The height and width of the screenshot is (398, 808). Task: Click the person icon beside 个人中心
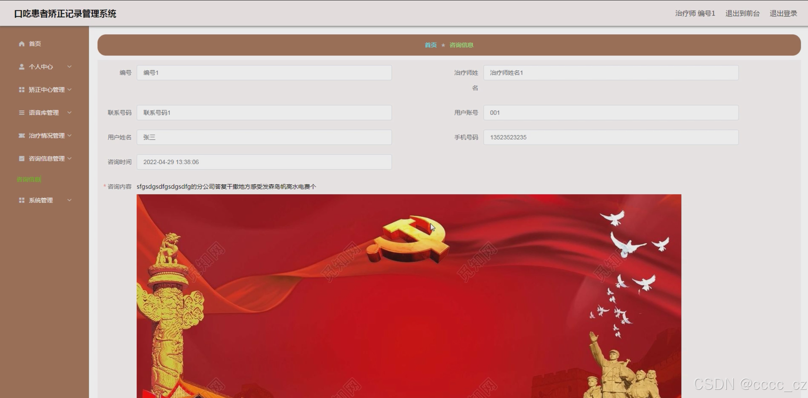click(x=21, y=67)
